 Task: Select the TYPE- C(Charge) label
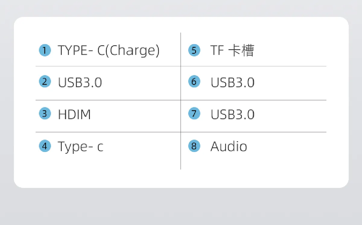[x=109, y=50]
